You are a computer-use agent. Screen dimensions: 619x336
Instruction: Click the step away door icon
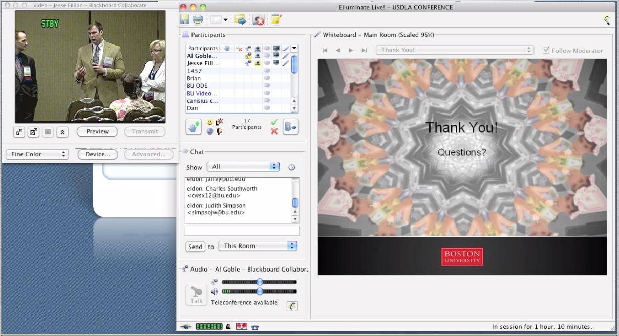pyautogui.click(x=290, y=127)
